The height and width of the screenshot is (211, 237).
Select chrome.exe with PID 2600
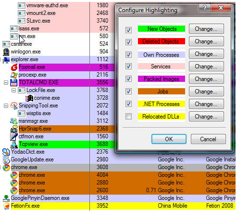pyautogui.click(x=123, y=190)
